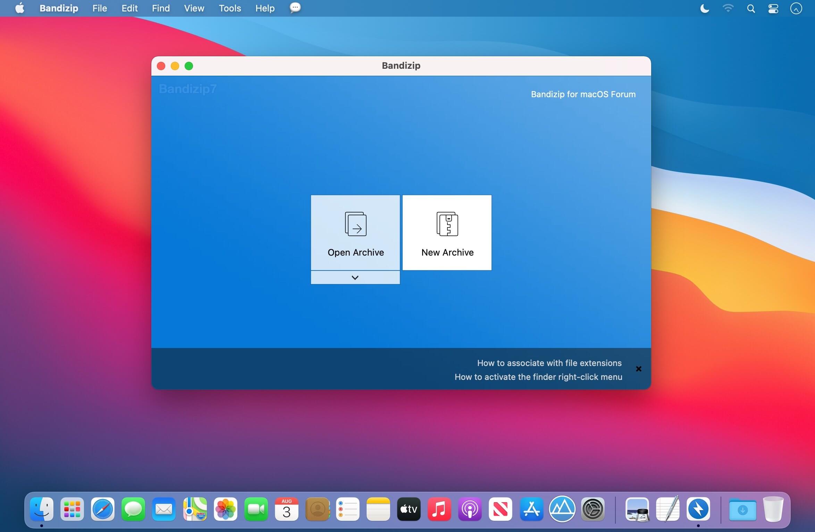Viewport: 815px width, 532px height.
Task: Open the Find menu
Action: coord(161,8)
